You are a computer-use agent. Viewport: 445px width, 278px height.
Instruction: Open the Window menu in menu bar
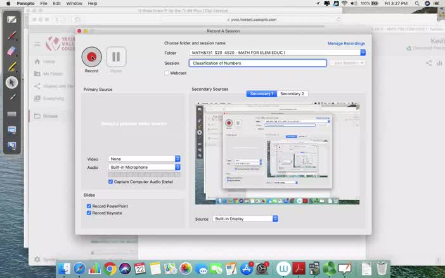pos(74,4)
